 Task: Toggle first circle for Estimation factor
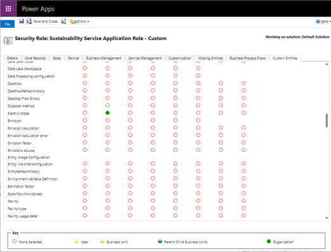85,186
